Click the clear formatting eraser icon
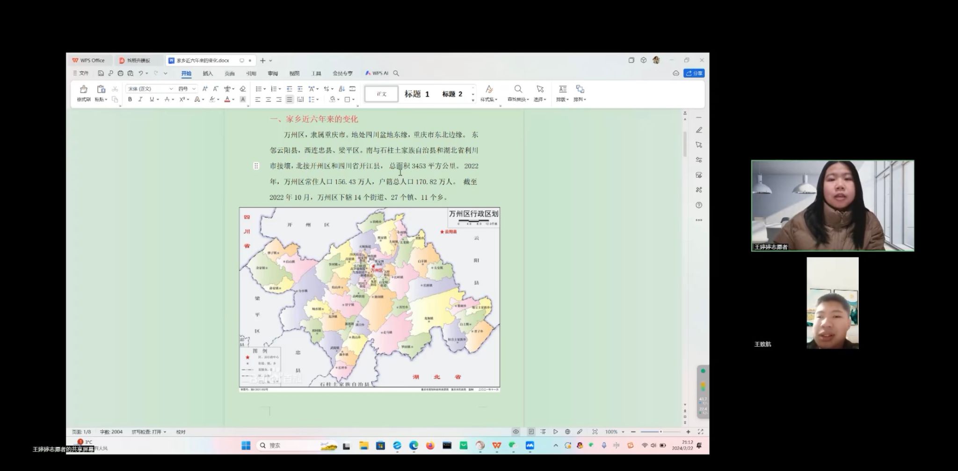958x471 pixels. click(x=242, y=89)
